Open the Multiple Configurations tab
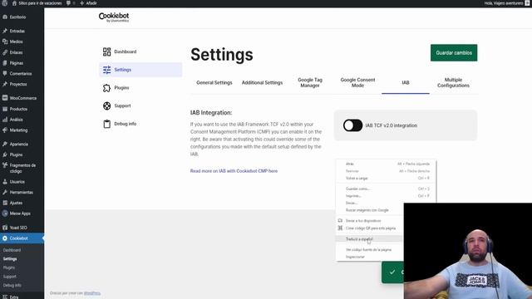The width and height of the screenshot is (532, 299). (x=453, y=83)
